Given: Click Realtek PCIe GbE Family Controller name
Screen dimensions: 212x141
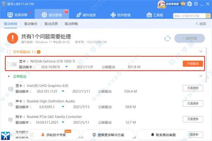Looking at the screenshot, I should (54, 117).
